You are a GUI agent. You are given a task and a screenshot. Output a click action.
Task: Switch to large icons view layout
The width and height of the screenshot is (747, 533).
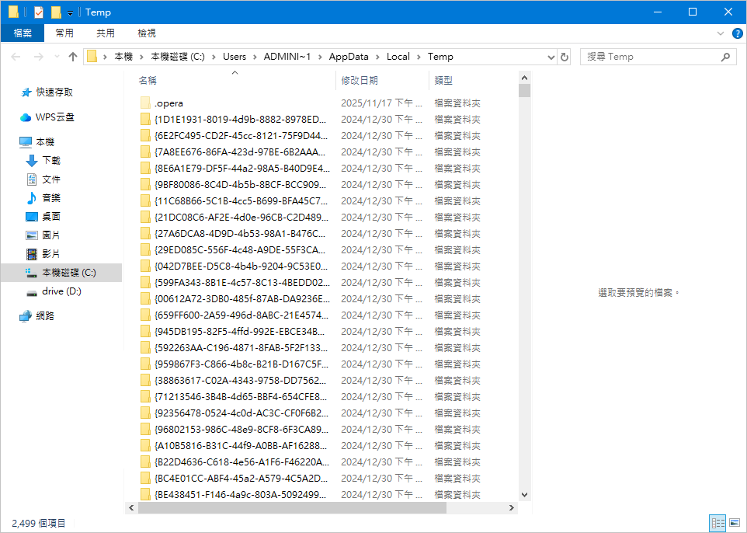click(x=734, y=523)
